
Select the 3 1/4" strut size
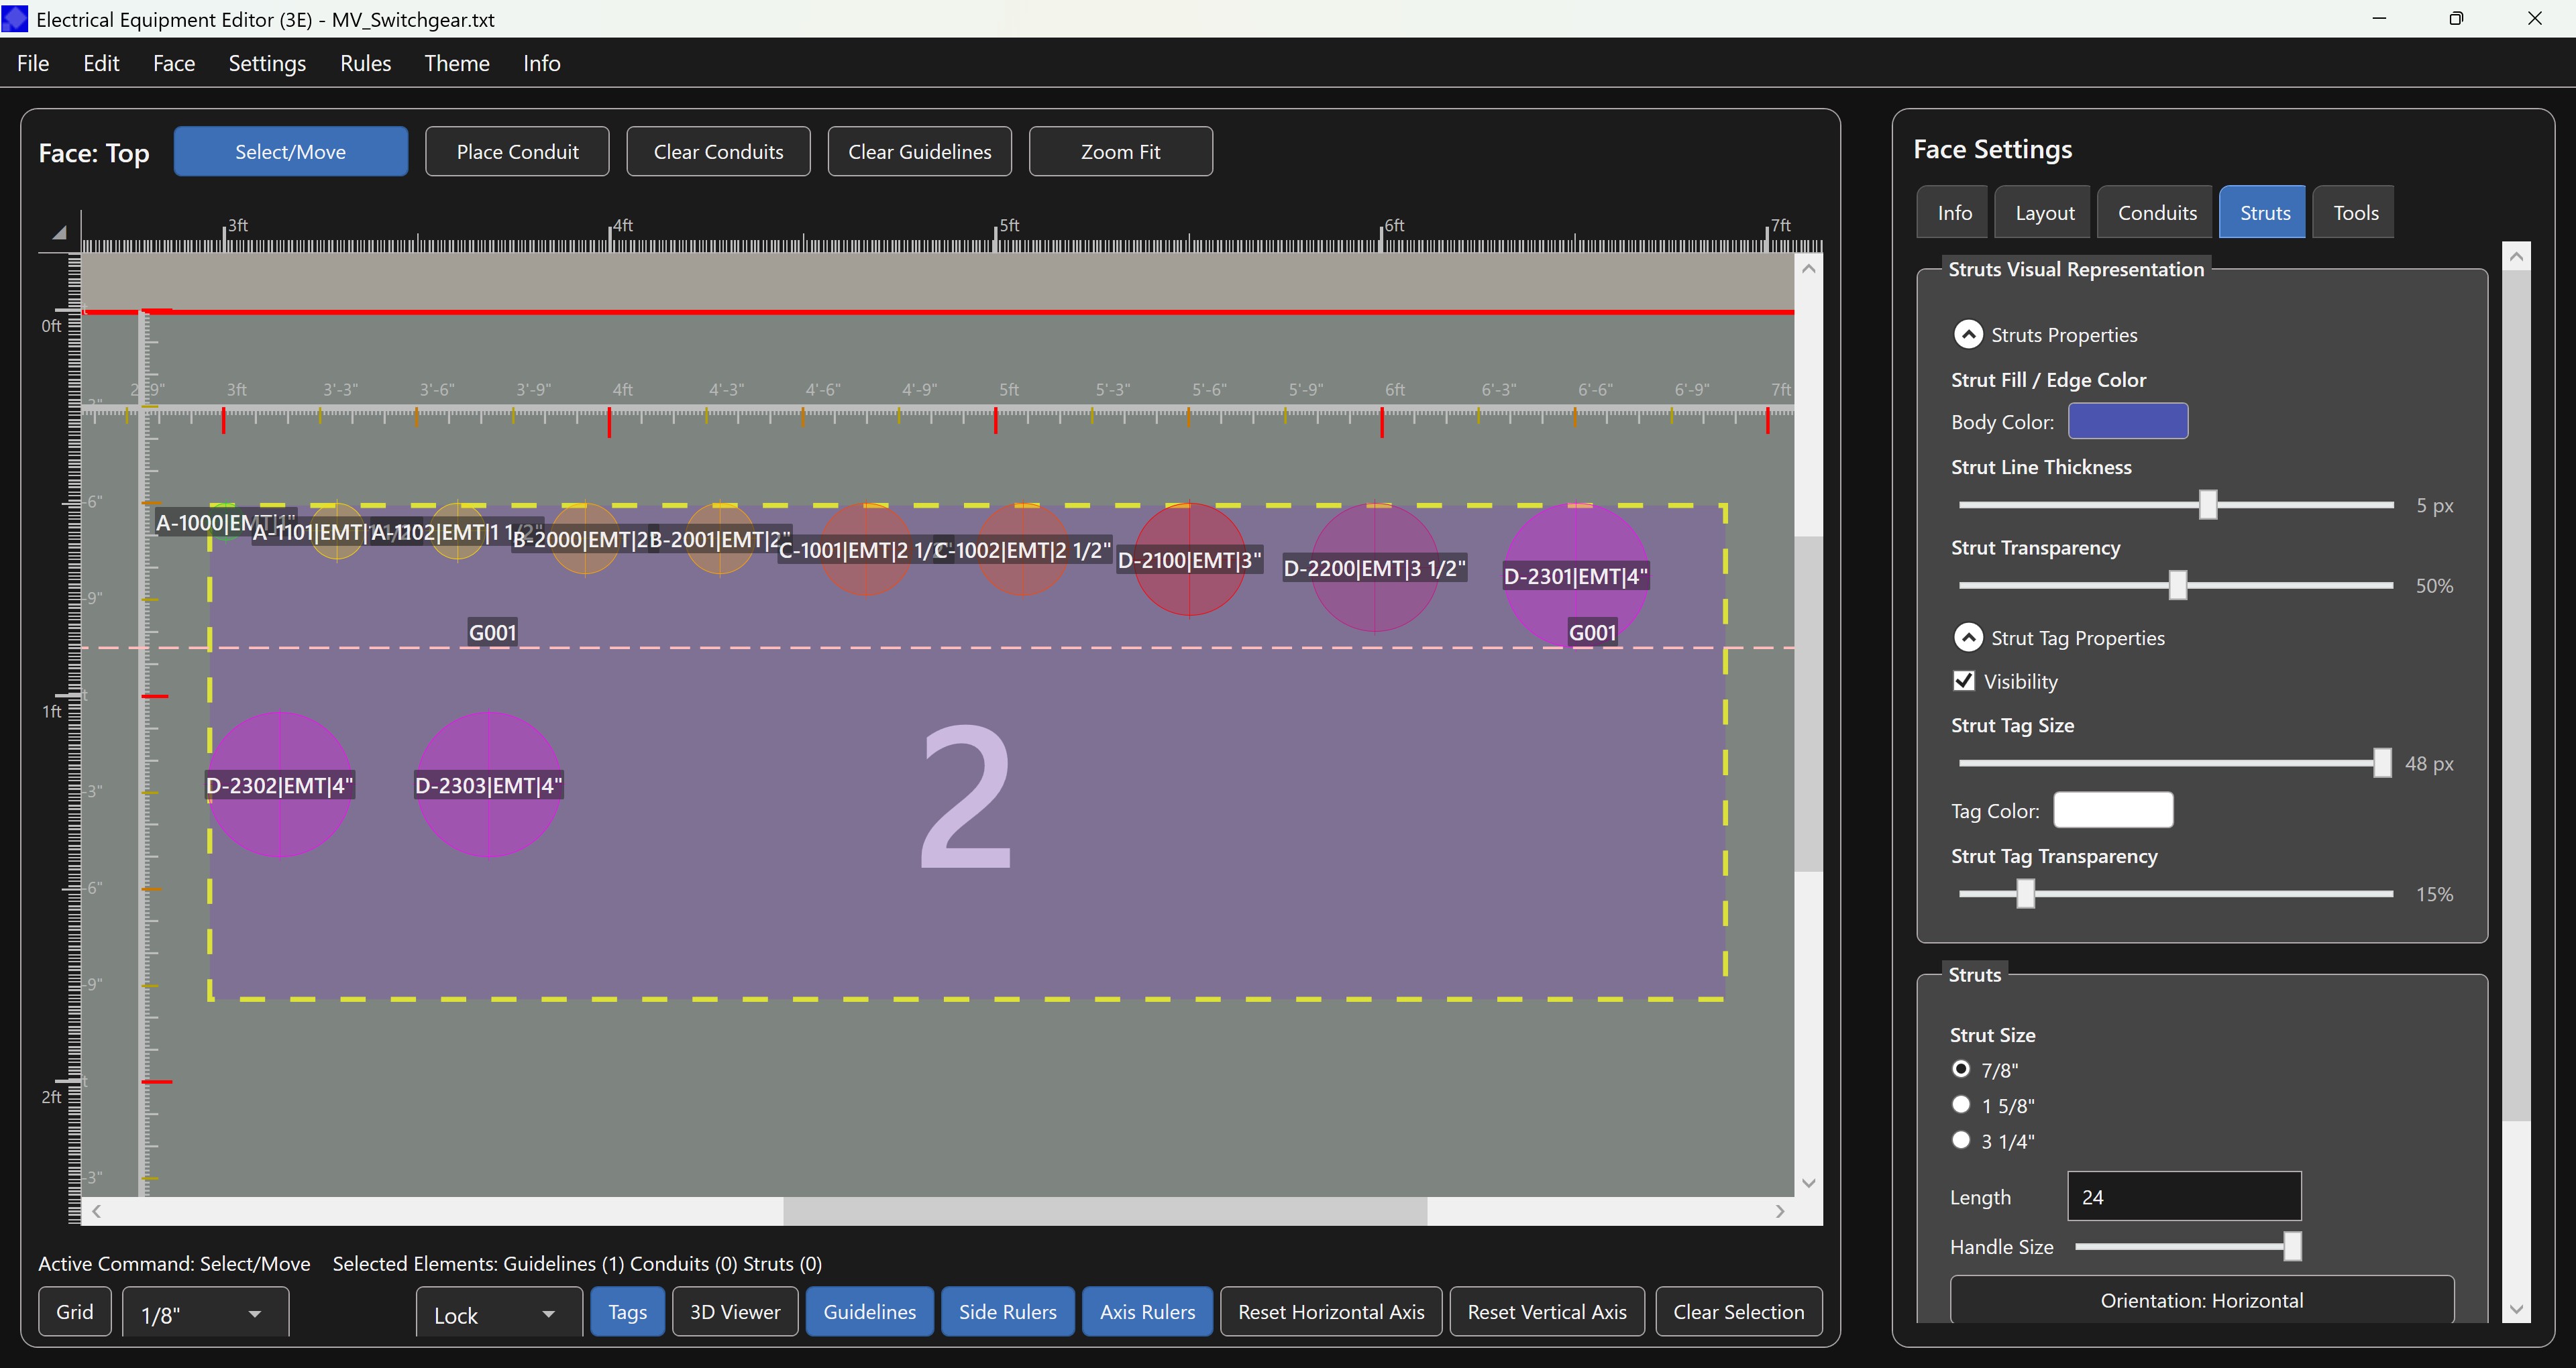(x=1961, y=1140)
